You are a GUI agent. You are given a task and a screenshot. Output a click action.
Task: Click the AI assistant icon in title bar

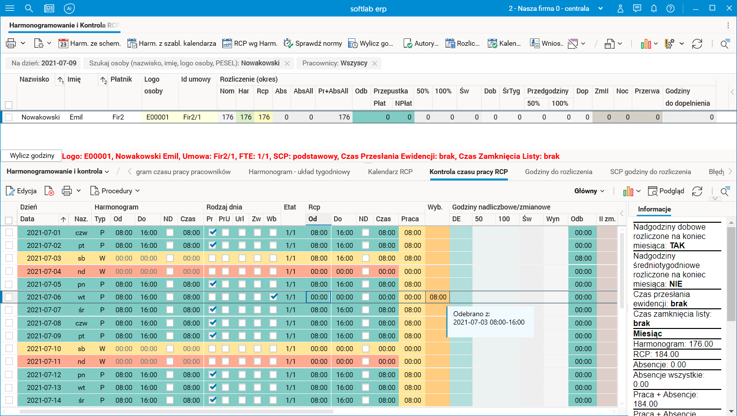coord(69,8)
